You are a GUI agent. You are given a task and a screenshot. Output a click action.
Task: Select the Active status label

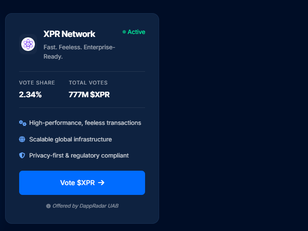[136, 32]
